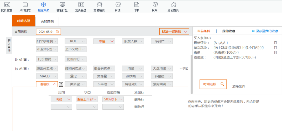The image size is (282, 135).
Task: Collapse the technical section with 收起
Action: tap(184, 68)
